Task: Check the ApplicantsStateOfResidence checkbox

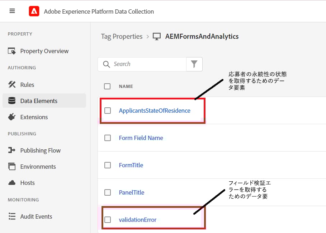Action: click(108, 111)
